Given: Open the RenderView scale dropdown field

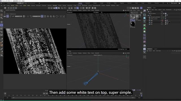Looking at the screenshot, I should [36, 16].
